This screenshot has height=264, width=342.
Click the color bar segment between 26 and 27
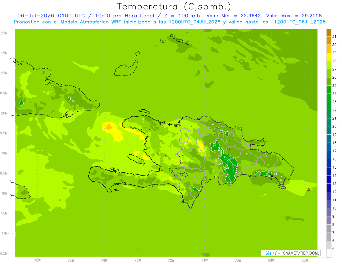point(329,73)
